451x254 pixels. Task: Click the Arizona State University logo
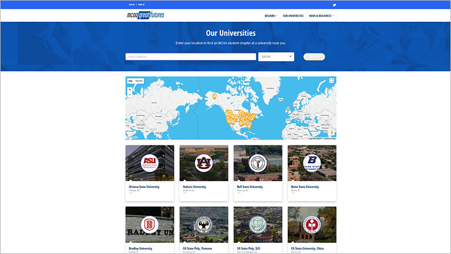(150, 163)
